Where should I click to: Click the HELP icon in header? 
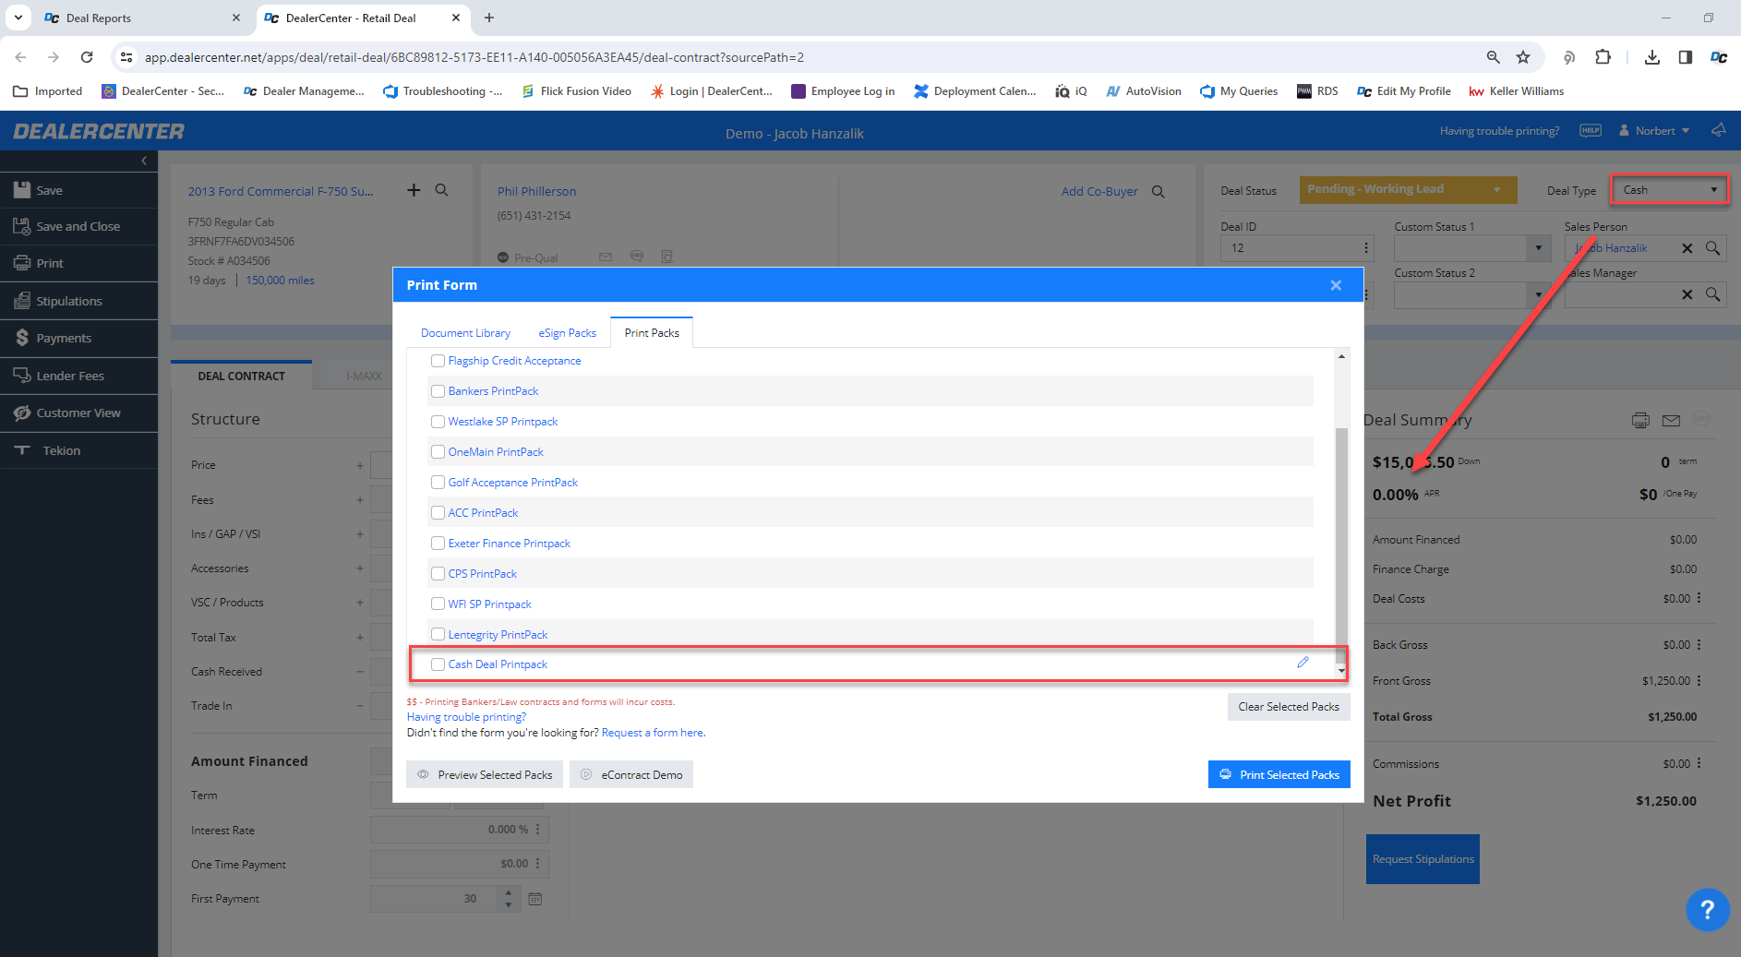pyautogui.click(x=1591, y=130)
